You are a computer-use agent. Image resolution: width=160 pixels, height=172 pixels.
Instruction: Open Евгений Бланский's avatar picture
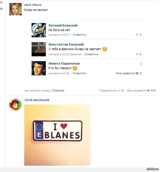point(39,30)
